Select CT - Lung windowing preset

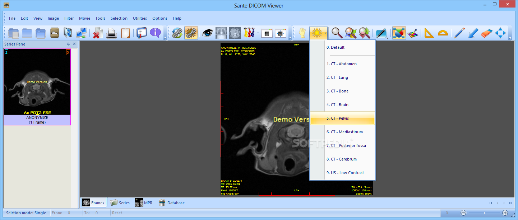click(337, 77)
